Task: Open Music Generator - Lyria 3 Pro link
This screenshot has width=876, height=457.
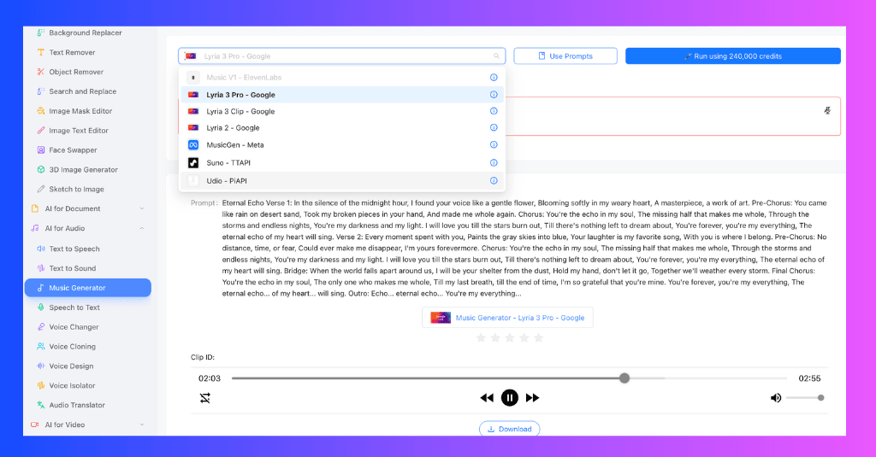Action: point(507,318)
